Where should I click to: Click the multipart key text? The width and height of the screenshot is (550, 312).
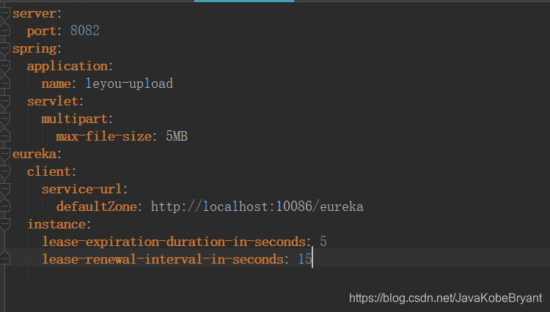(75, 119)
